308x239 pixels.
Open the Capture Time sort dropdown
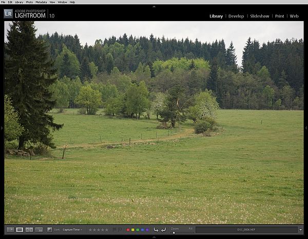tap(72, 230)
